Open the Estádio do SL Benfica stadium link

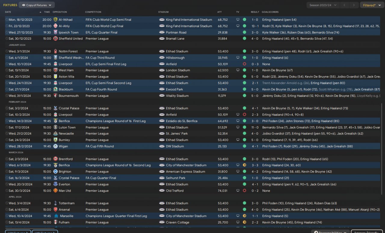[x=182, y=121]
